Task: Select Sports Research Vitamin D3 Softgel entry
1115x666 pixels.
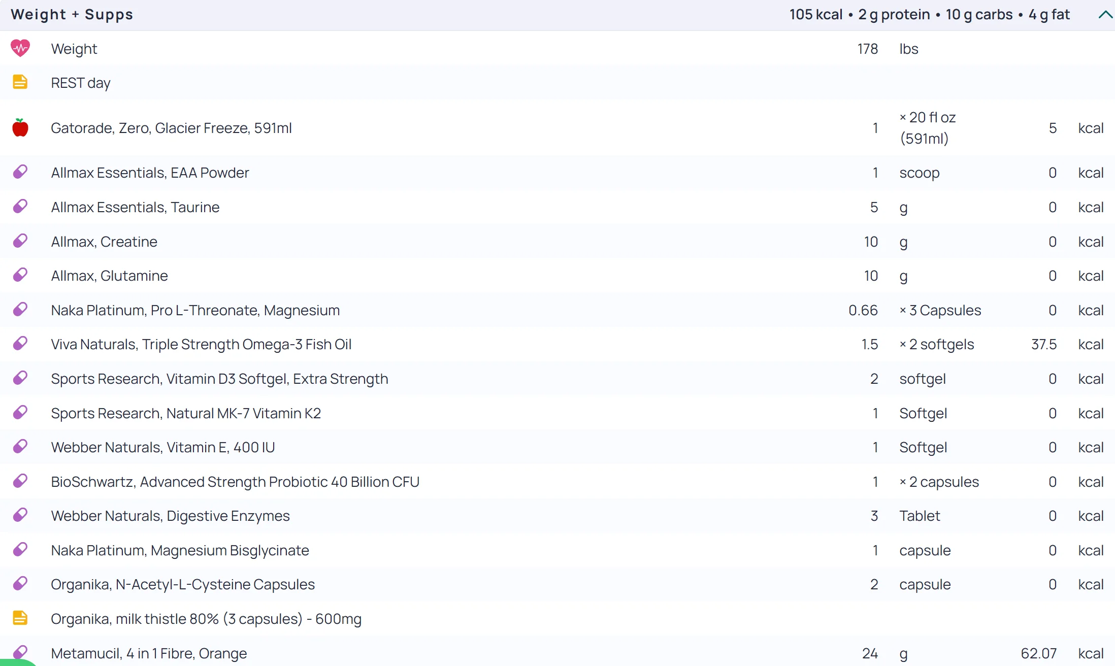Action: click(219, 379)
